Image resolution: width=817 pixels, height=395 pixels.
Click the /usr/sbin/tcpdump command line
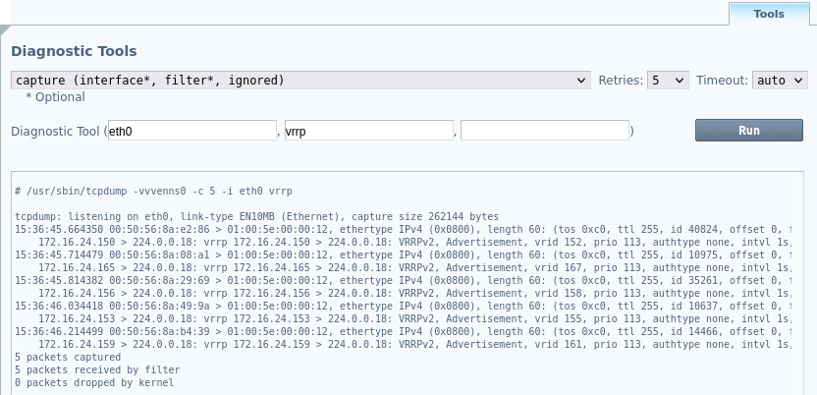[x=153, y=190]
